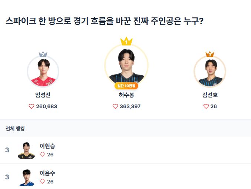Click the heart icon beside 이윤수's votes

[x=42, y=182]
